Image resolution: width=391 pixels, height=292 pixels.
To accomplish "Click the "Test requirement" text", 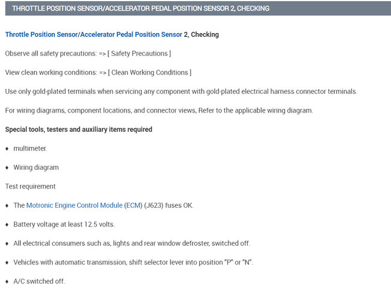I will tap(30, 187).
